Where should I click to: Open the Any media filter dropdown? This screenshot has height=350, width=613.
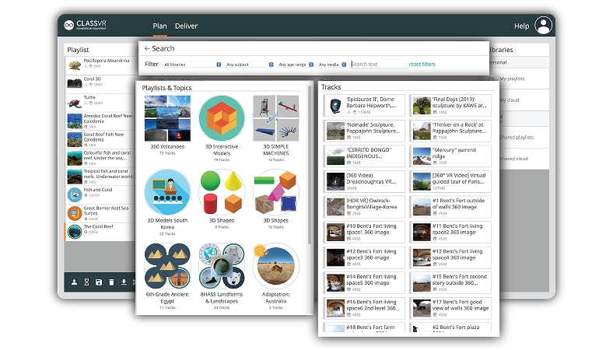pyautogui.click(x=332, y=65)
